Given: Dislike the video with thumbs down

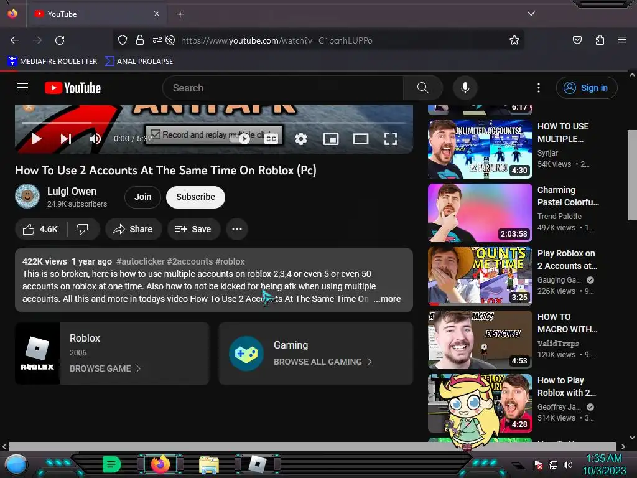Looking at the screenshot, I should point(83,229).
